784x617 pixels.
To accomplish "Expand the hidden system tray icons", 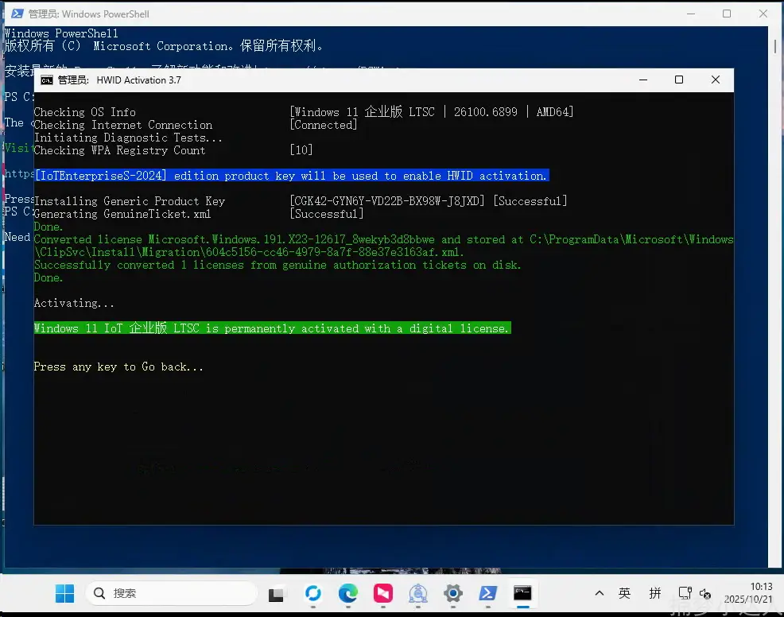I will 598,593.
